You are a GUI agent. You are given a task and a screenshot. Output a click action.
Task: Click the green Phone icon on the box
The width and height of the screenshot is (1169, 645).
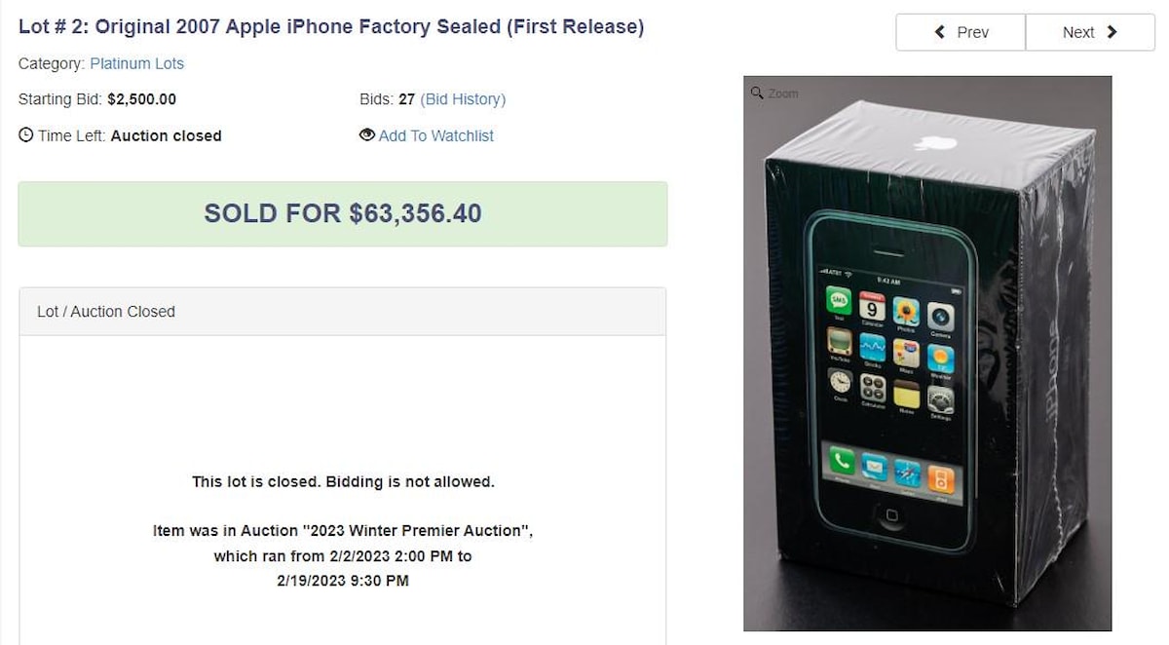pos(840,462)
